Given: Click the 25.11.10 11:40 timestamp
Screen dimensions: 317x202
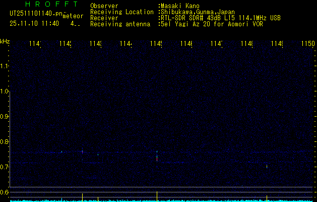Looking at the screenshot, I should (x=34, y=23).
